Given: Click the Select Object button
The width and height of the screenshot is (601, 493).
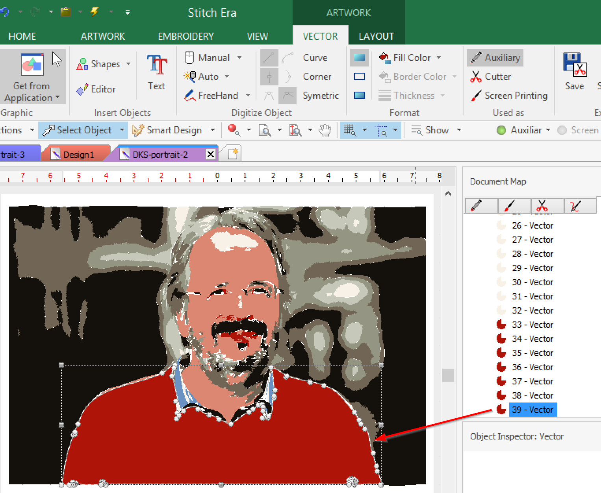Looking at the screenshot, I should pyautogui.click(x=78, y=130).
